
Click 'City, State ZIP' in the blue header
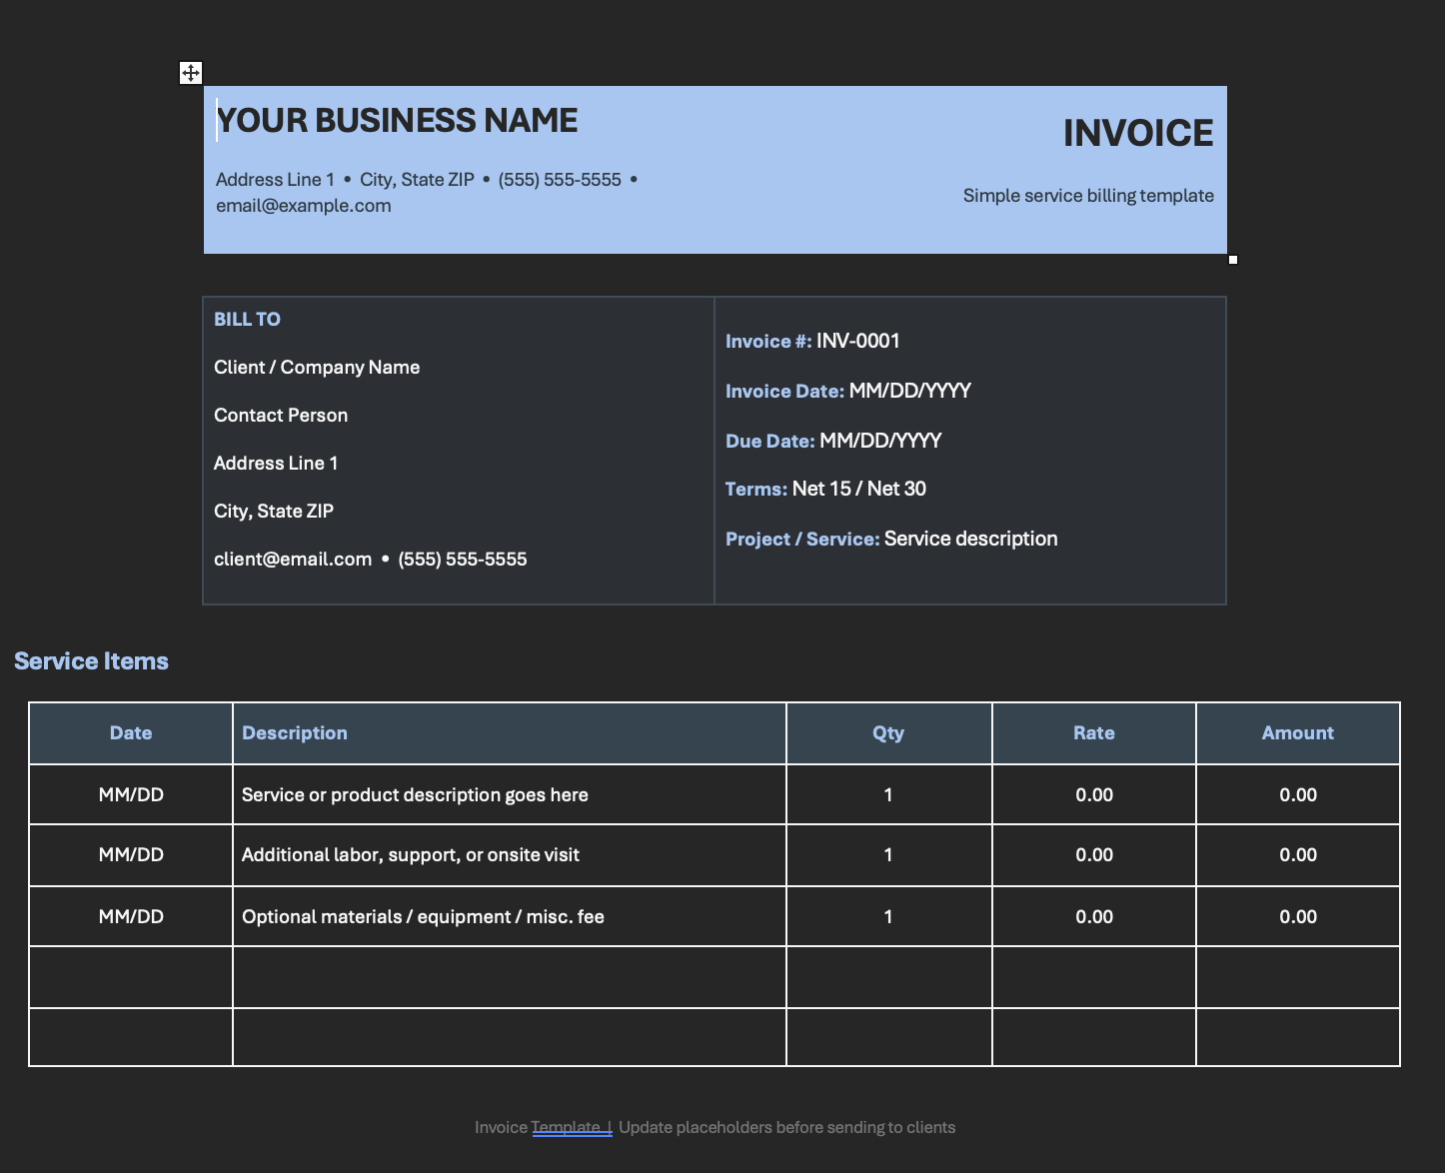[417, 180]
